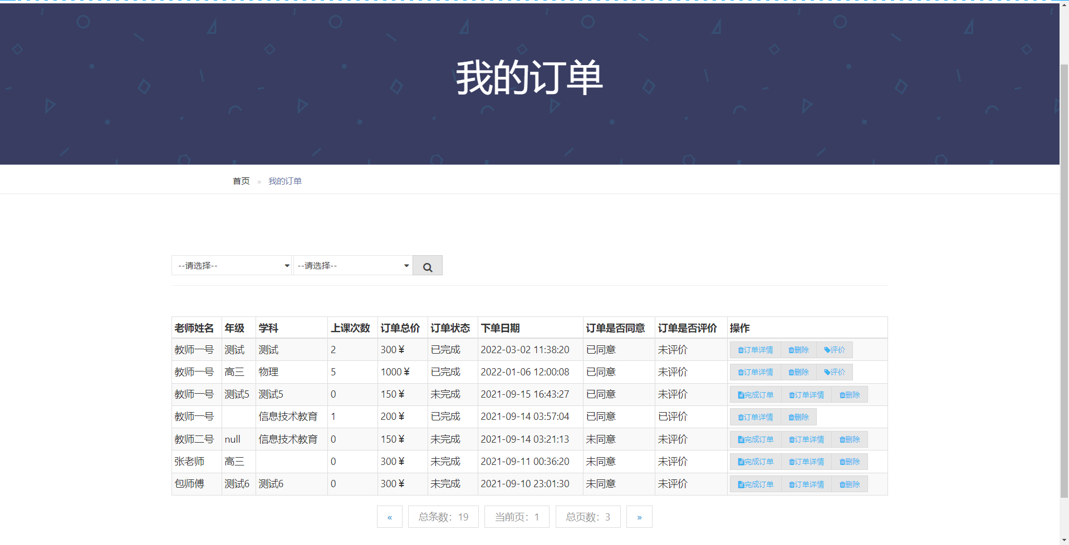Image resolution: width=1069 pixels, height=545 pixels.
Task: Click 完成订单 for the 测试5 order
Action: click(x=754, y=394)
